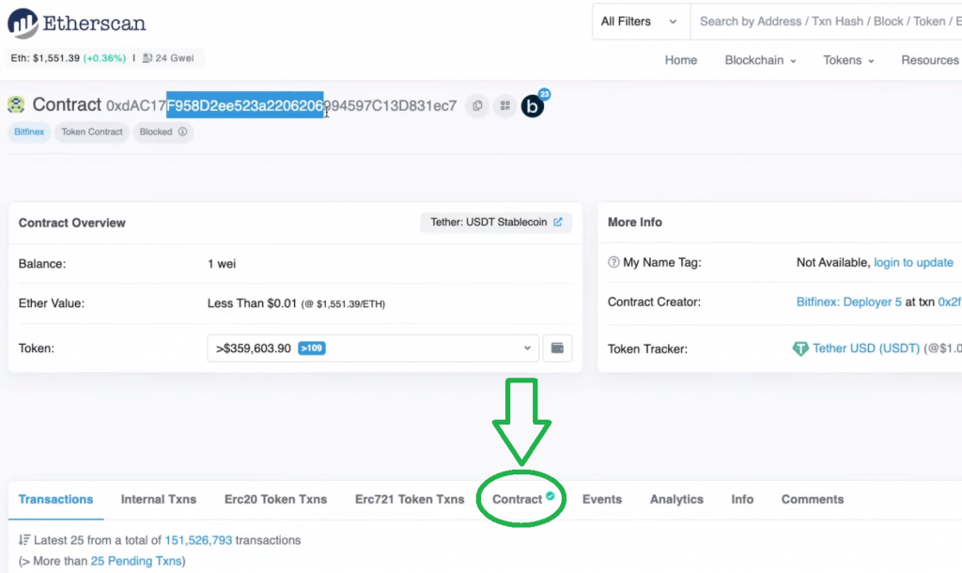Click the Etherscan logo

(77, 23)
